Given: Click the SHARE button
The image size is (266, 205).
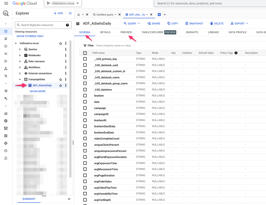Looking at the screenshot, I should (154, 23).
